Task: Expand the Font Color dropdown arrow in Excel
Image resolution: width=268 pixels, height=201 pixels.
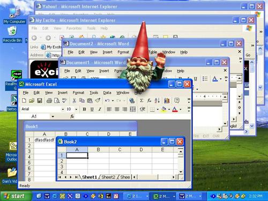Action: [x=181, y=109]
